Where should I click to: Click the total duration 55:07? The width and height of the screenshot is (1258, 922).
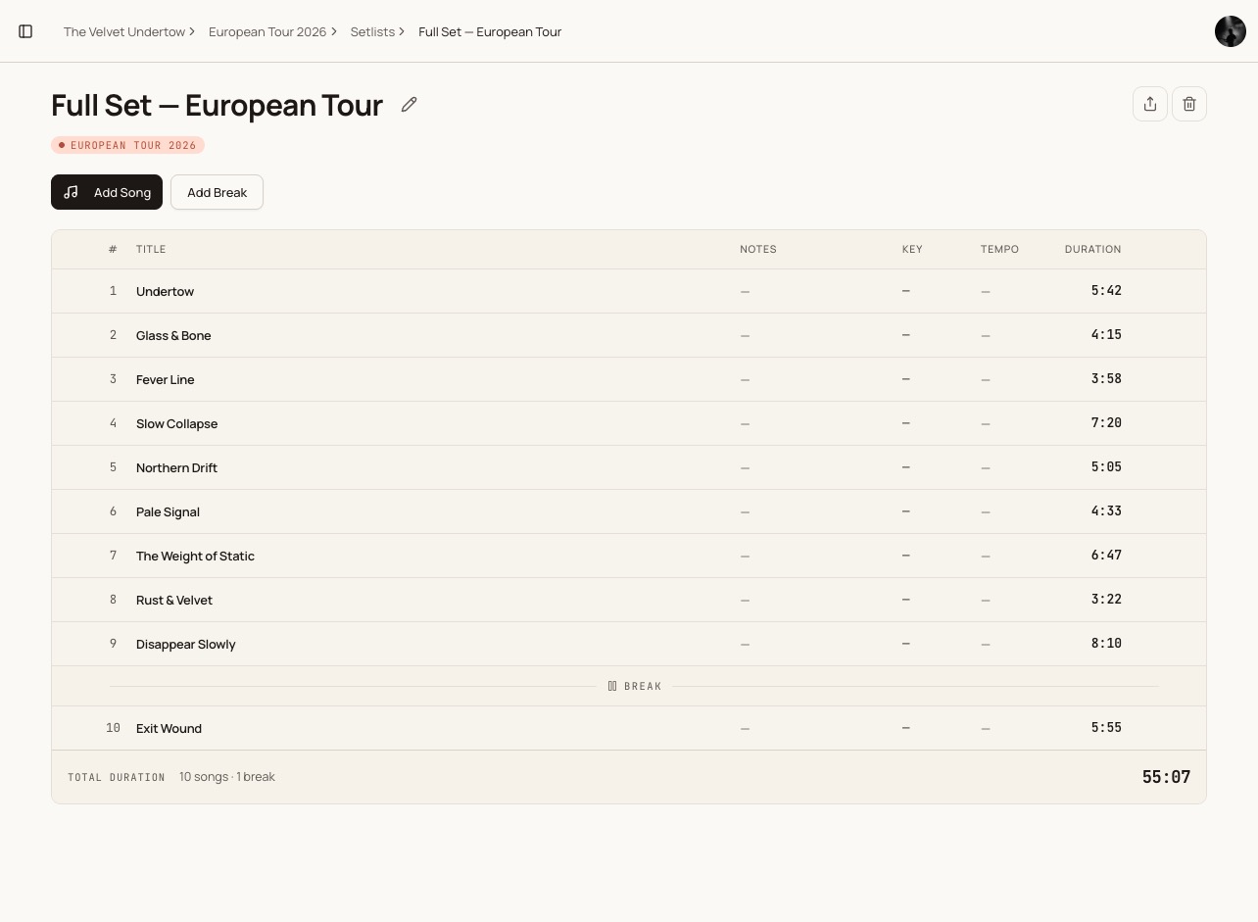click(x=1166, y=777)
